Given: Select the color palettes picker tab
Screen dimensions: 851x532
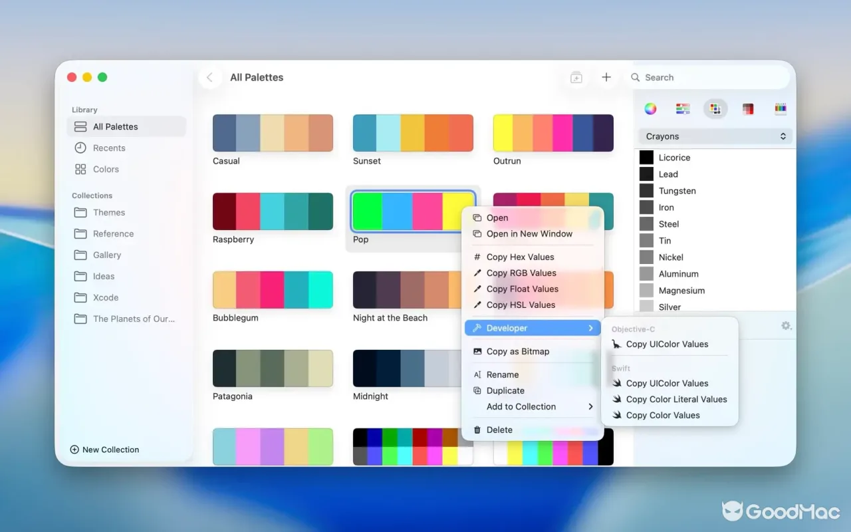Looking at the screenshot, I should (x=715, y=109).
